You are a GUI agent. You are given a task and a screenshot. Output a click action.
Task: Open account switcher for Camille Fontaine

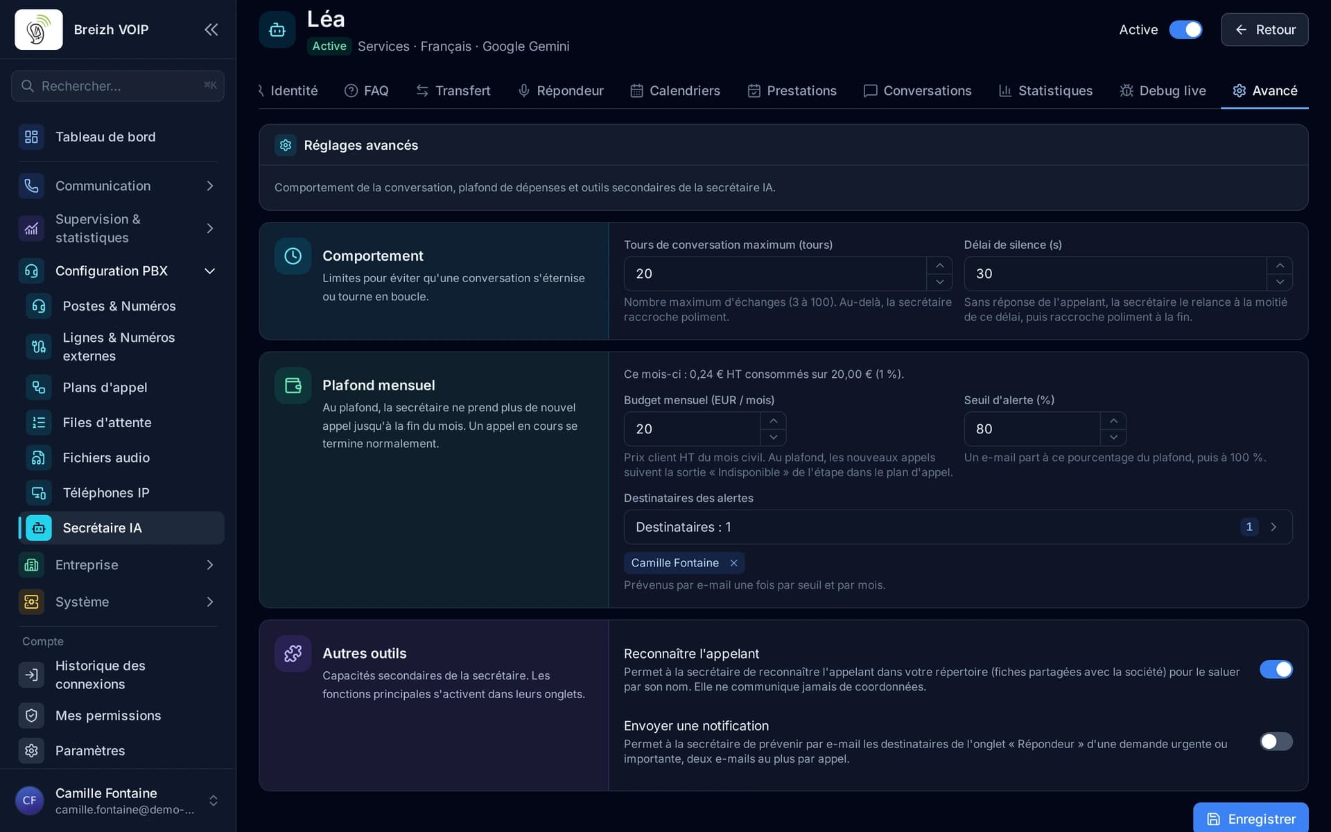214,801
